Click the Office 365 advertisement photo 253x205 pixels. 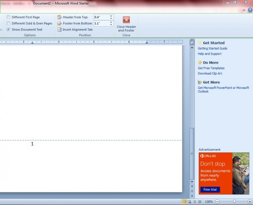(241, 173)
